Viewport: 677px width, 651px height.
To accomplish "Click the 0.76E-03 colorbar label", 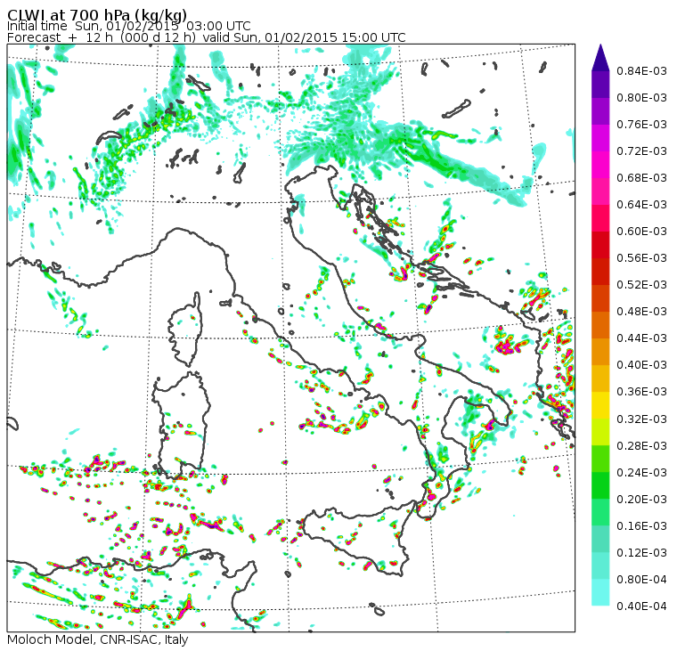I will (641, 125).
